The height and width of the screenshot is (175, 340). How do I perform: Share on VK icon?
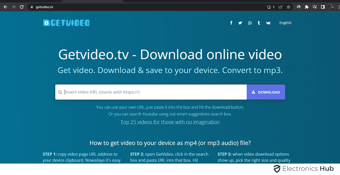[x=268, y=23]
